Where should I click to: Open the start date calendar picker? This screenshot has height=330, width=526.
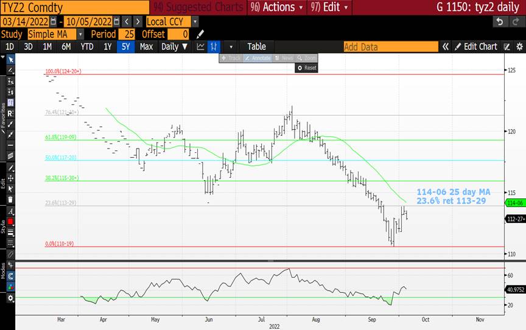tap(53, 22)
